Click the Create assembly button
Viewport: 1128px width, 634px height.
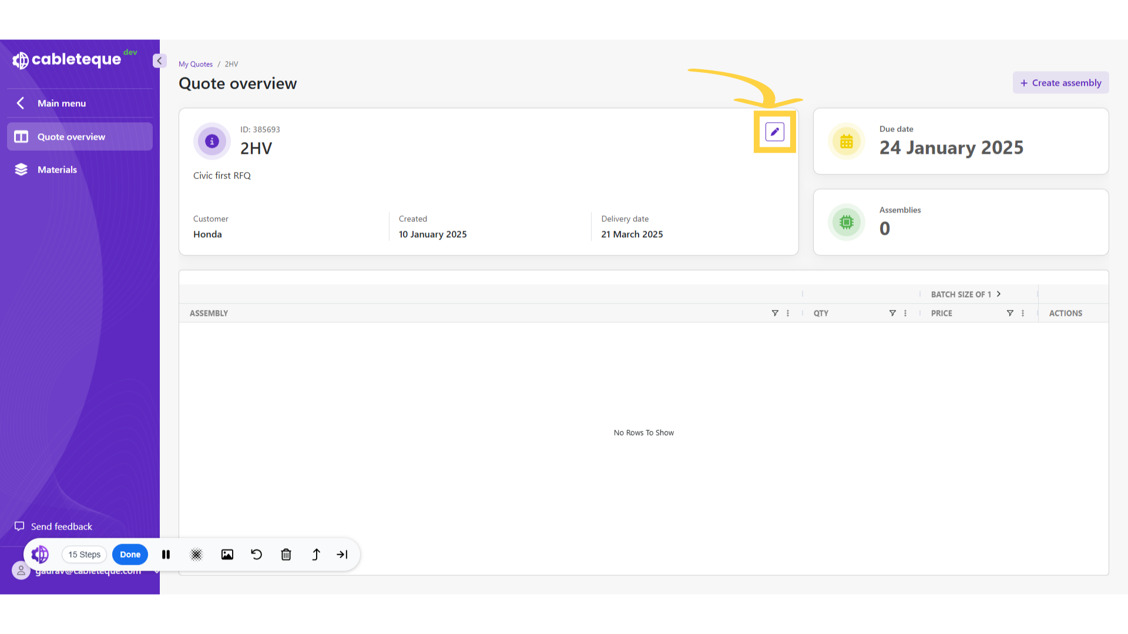point(1060,83)
